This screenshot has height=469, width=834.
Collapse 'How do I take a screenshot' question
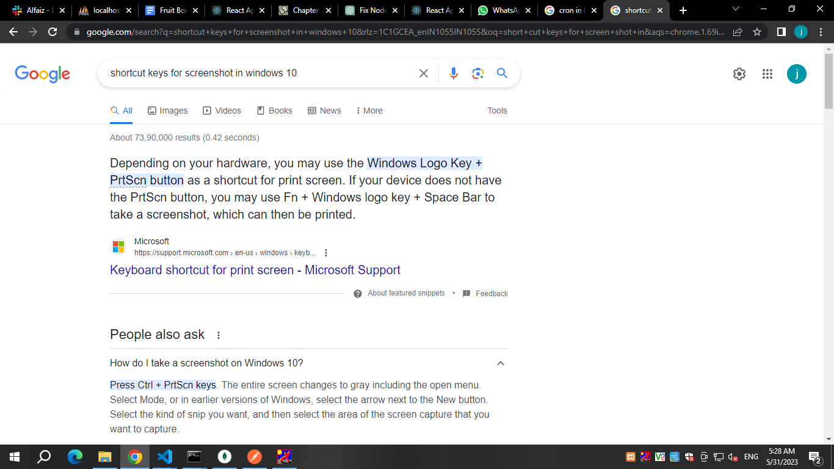click(500, 363)
